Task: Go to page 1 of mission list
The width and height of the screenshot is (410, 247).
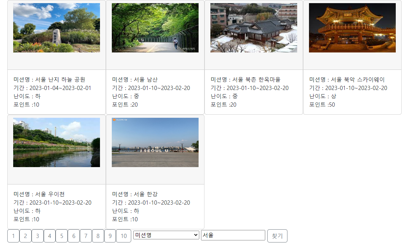Action: [13, 236]
